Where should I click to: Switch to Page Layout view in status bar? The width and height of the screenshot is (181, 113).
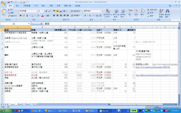click(x=150, y=107)
